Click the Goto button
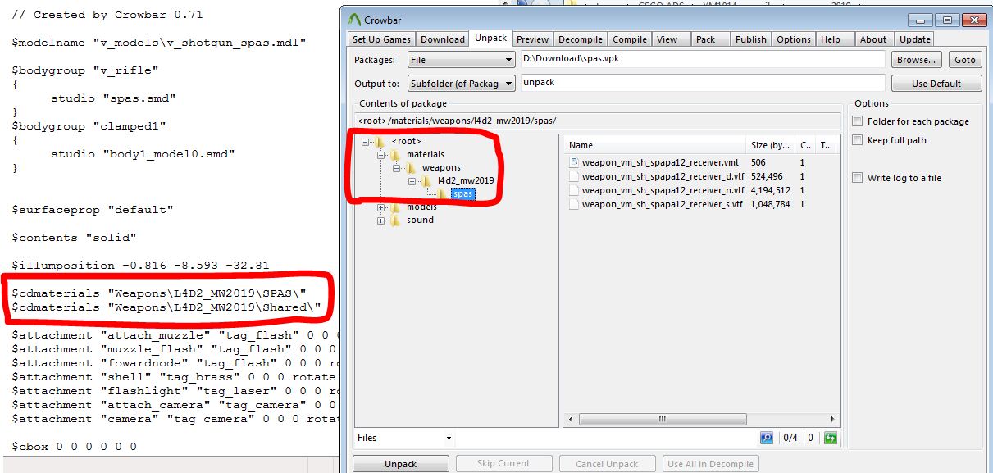 (x=965, y=60)
